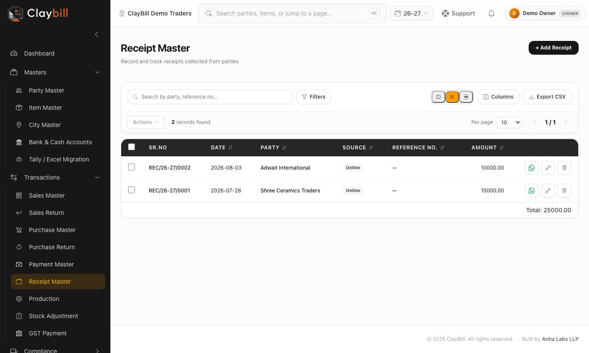The image size is (589, 353).
Task: Click the Claybill logo
Action: tap(38, 13)
